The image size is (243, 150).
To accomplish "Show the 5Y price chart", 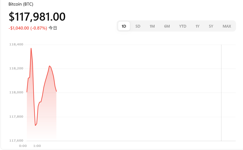I will (211, 26).
